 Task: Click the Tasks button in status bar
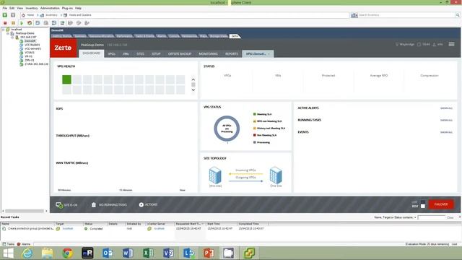(8, 244)
